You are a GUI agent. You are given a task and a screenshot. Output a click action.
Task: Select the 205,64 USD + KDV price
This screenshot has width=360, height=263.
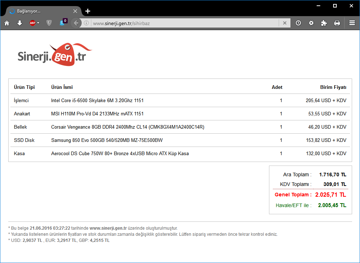(326, 101)
